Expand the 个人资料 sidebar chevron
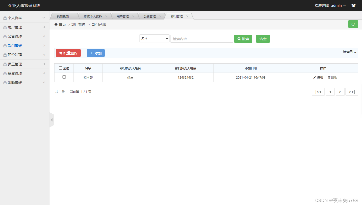The height and width of the screenshot is (205, 362). [x=44, y=18]
